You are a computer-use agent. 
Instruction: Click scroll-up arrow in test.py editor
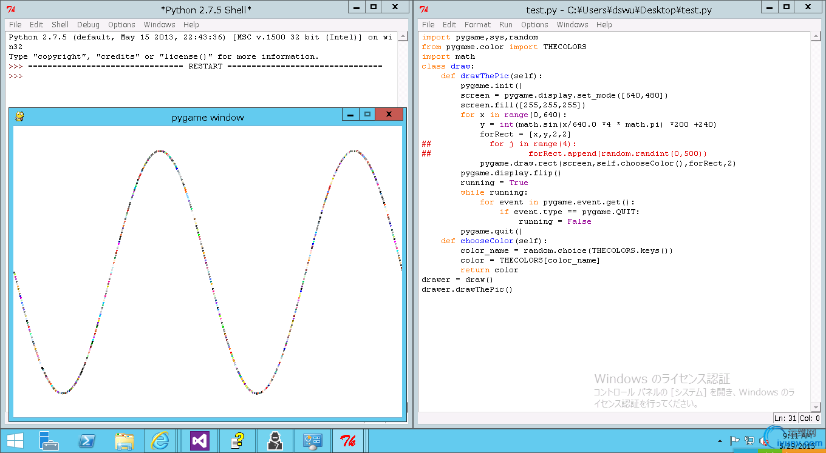point(816,37)
